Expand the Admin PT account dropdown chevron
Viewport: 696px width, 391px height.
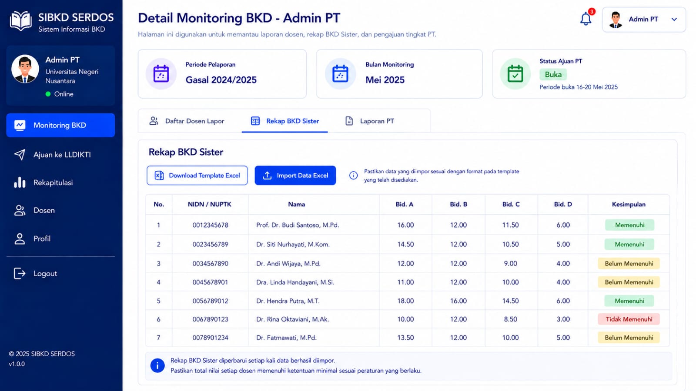click(674, 19)
